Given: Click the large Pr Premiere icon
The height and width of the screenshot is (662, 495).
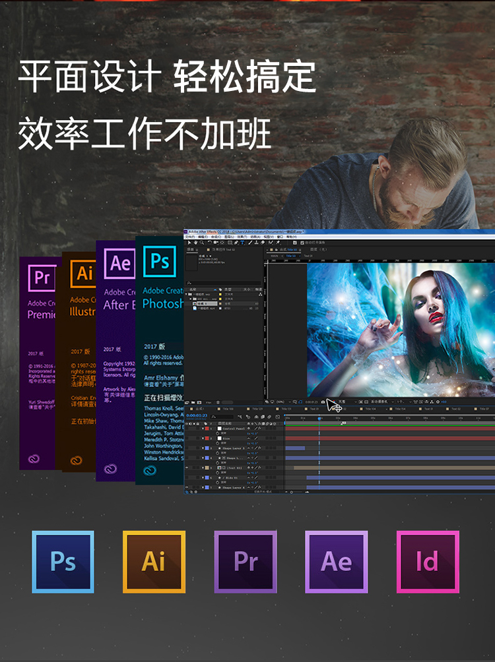Looking at the screenshot, I should point(246,562).
